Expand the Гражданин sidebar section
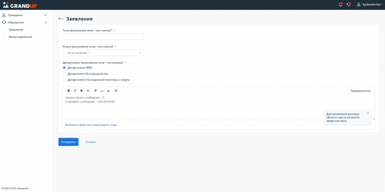 [24, 15]
